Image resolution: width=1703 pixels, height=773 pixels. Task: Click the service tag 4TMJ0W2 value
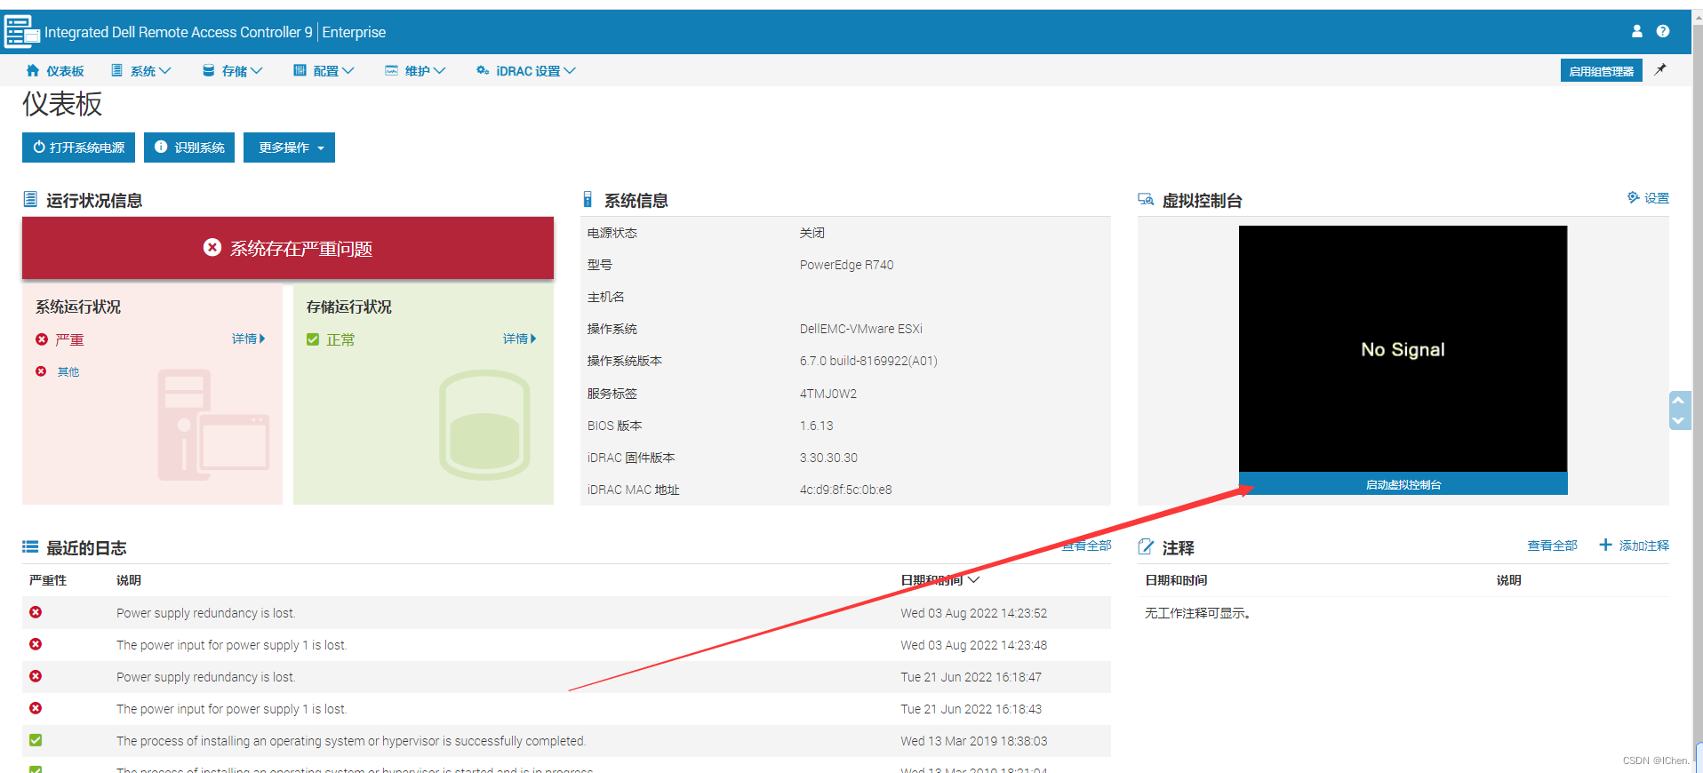pyautogui.click(x=828, y=394)
